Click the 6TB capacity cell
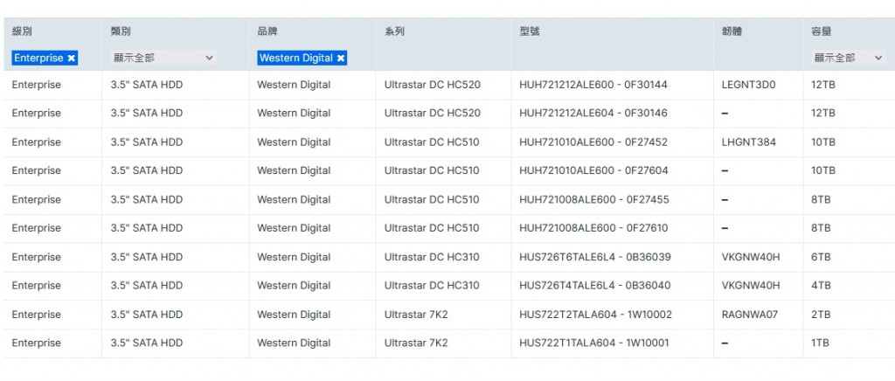The width and height of the screenshot is (895, 381). (821, 257)
